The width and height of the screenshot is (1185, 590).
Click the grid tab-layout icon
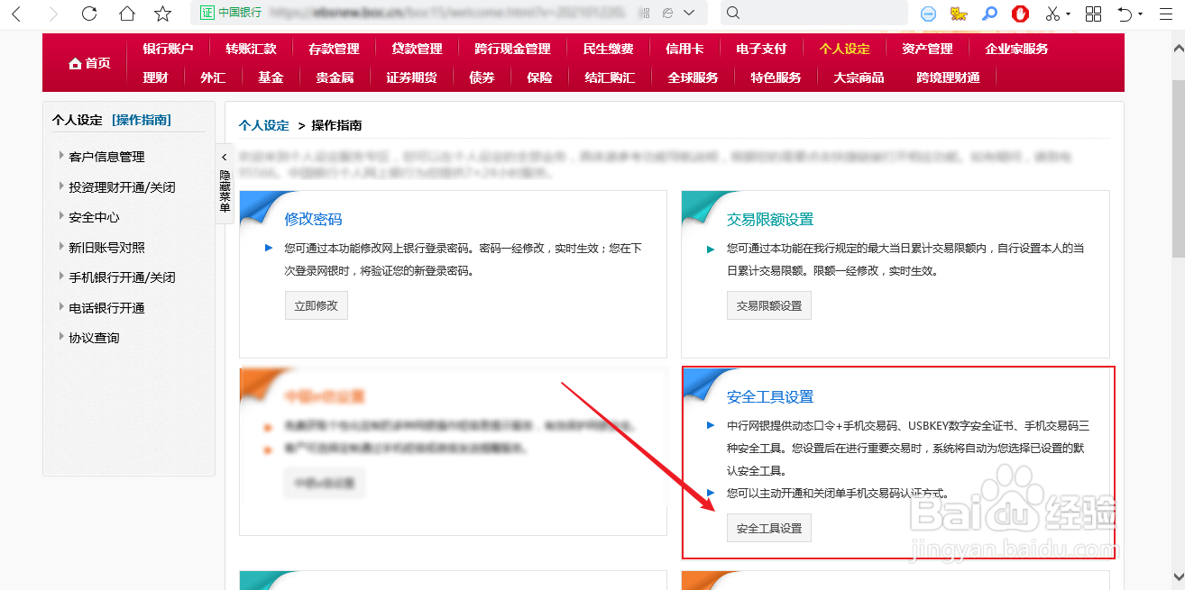[x=1093, y=14]
